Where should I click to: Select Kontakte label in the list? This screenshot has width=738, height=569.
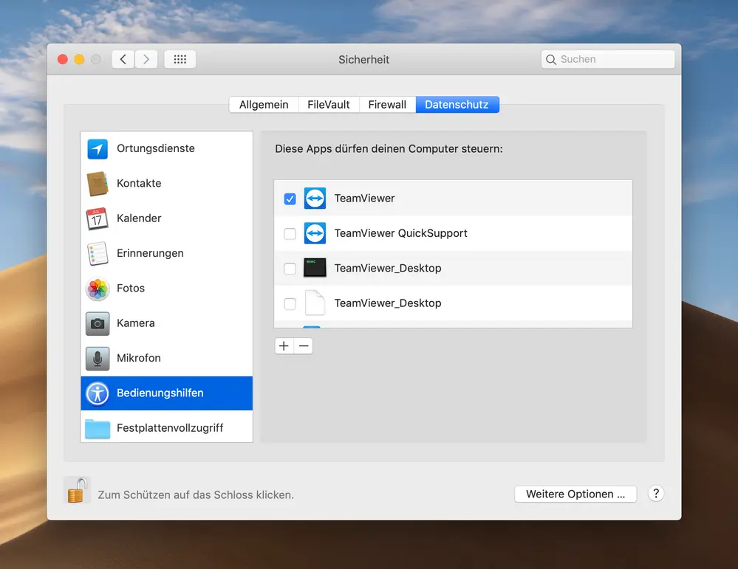pyautogui.click(x=139, y=184)
